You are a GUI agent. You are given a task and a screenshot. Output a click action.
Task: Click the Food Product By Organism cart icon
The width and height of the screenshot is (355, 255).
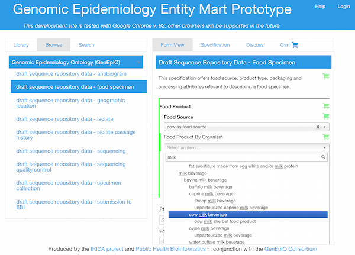(x=326, y=137)
